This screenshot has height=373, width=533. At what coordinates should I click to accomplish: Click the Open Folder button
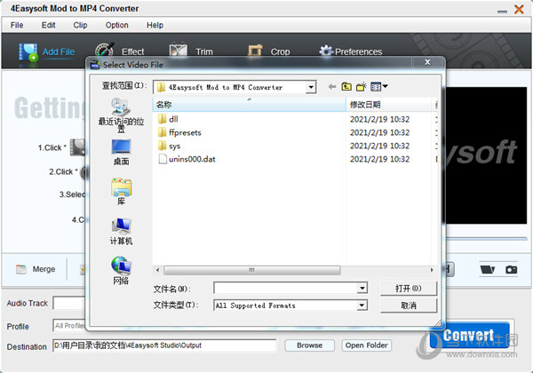coord(366,345)
